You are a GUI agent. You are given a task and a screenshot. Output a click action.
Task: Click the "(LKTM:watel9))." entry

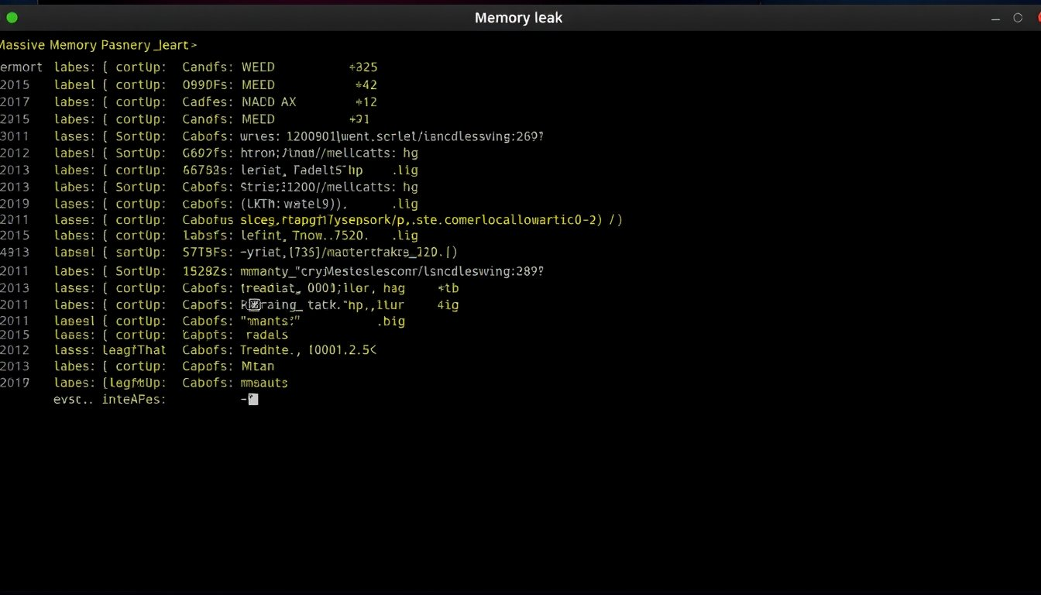pyautogui.click(x=294, y=204)
